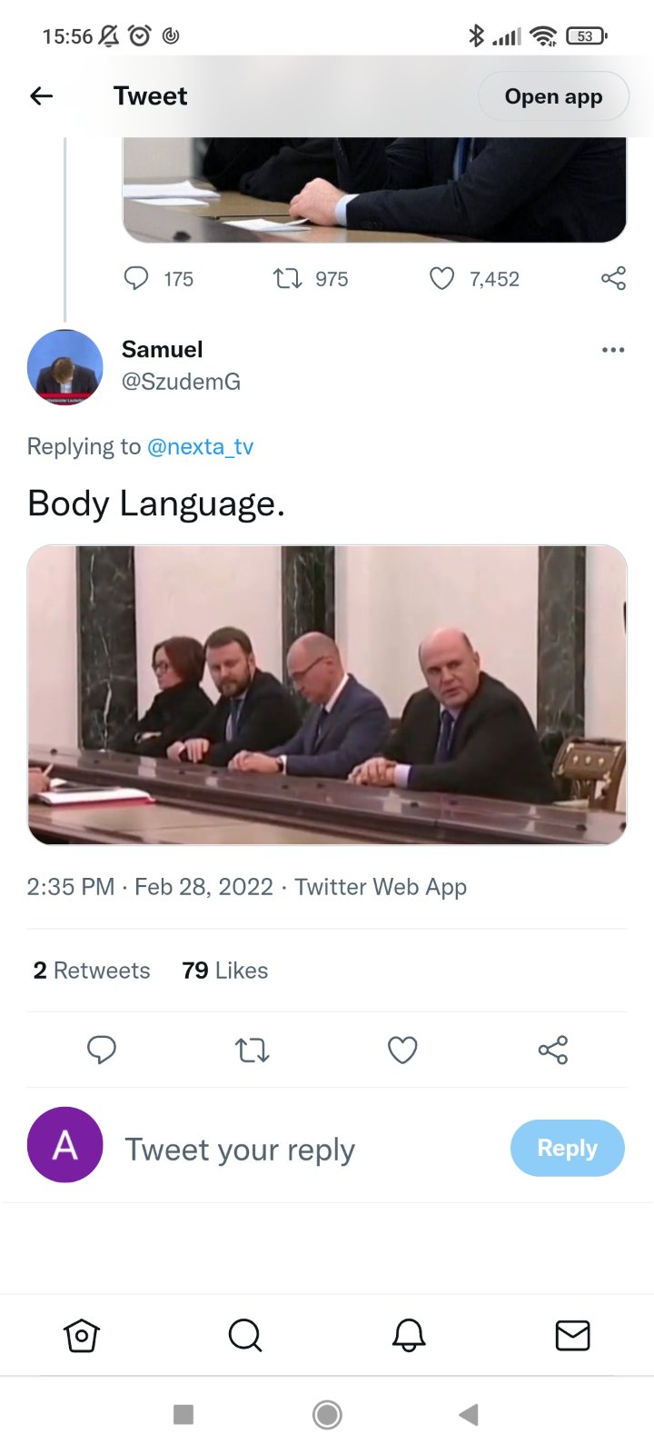Open the Notifications bell tab

click(409, 1335)
